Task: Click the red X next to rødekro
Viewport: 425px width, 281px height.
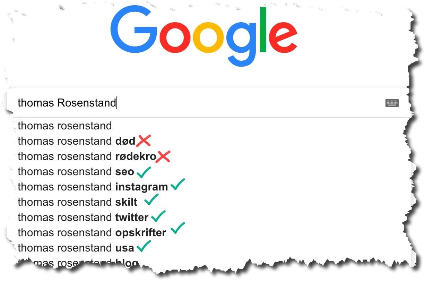Action: [163, 156]
